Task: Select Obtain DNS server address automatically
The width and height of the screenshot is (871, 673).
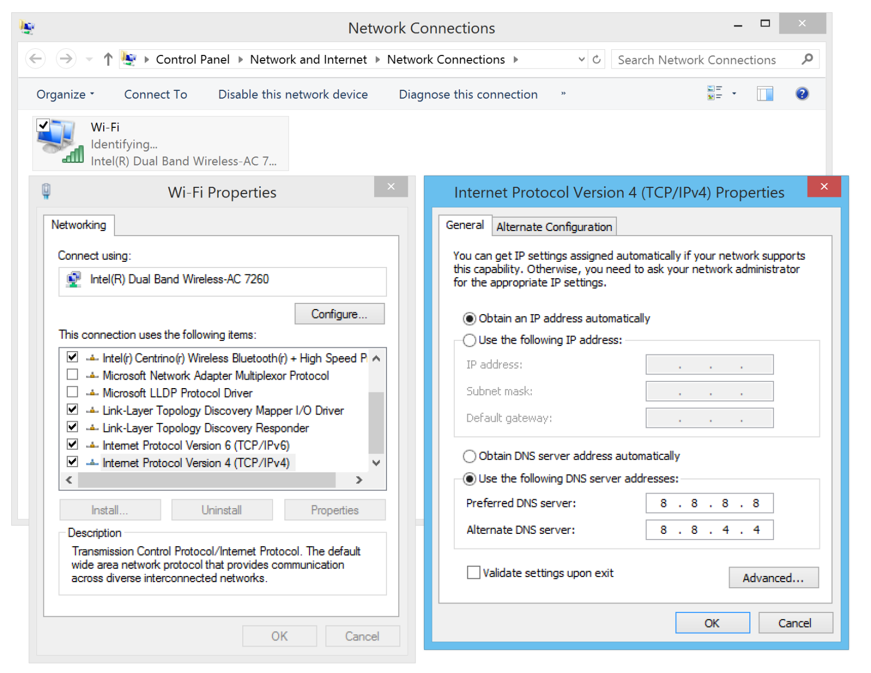Action: 469,456
